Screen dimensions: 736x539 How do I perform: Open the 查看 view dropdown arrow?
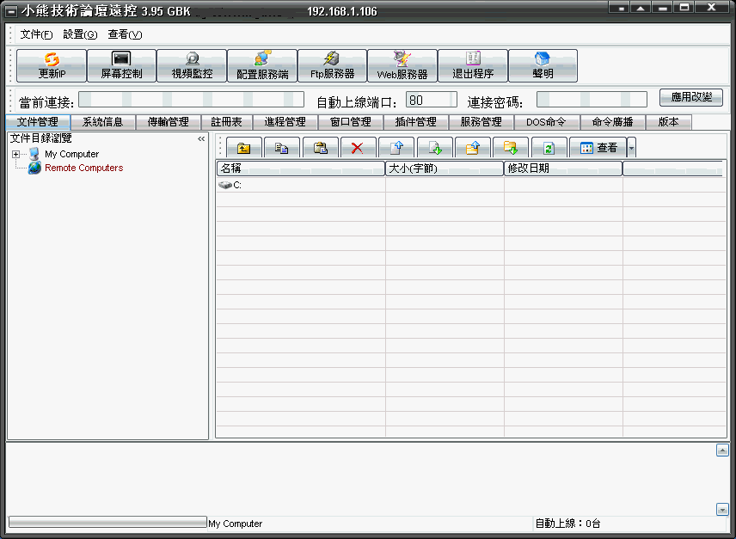(632, 148)
